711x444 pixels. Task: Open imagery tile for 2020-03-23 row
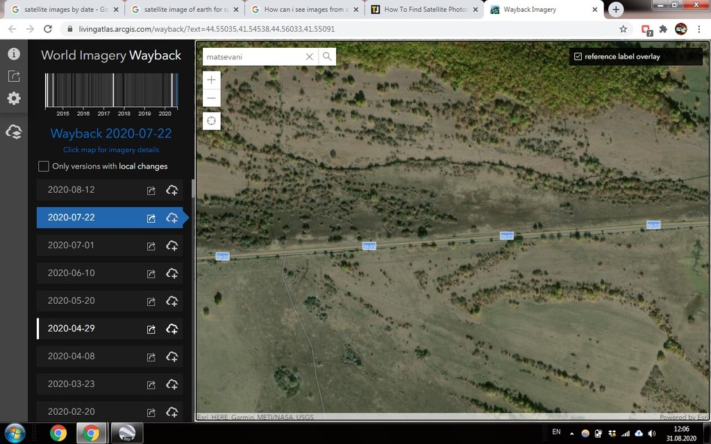151,384
